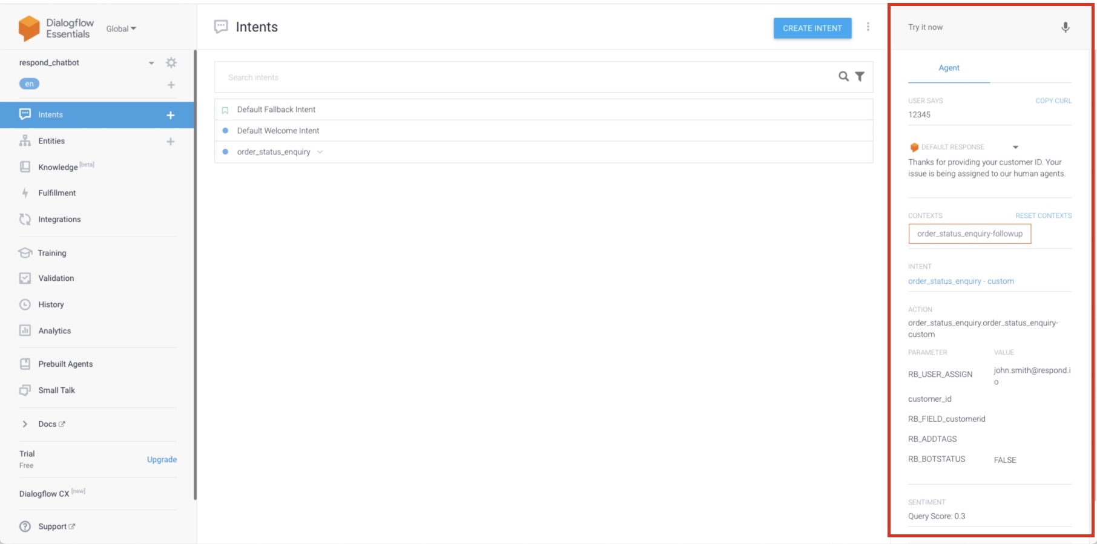The height and width of the screenshot is (544, 1097).
Task: Open the three-dot more options menu
Action: [868, 27]
